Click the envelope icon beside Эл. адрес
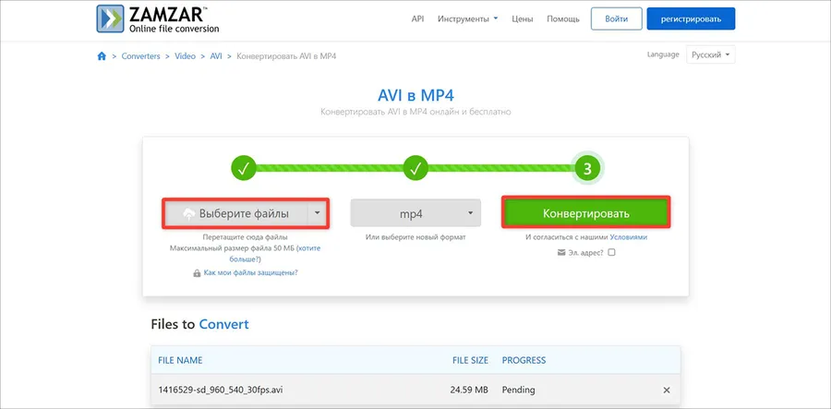Image resolution: width=831 pixels, height=409 pixels. (x=561, y=253)
